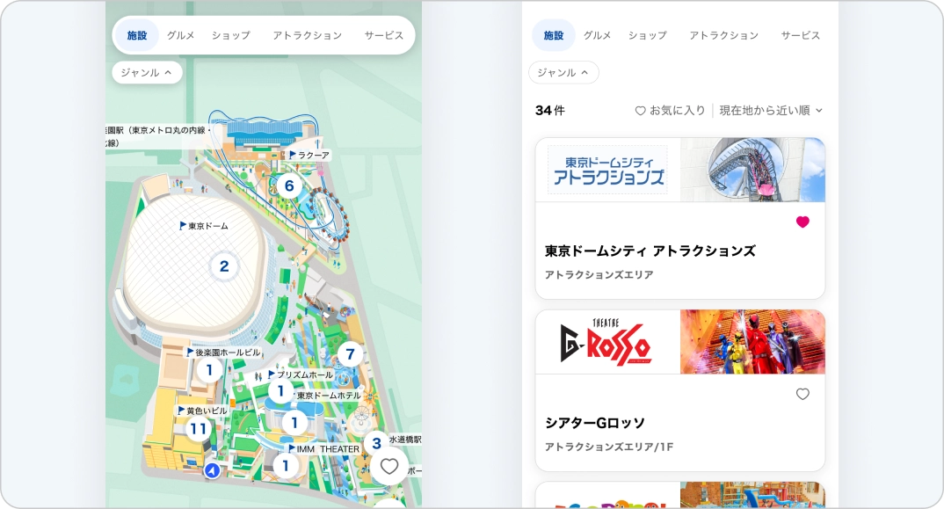Click marker 1 near IMM THEATER
The image size is (944, 509).
point(286,467)
